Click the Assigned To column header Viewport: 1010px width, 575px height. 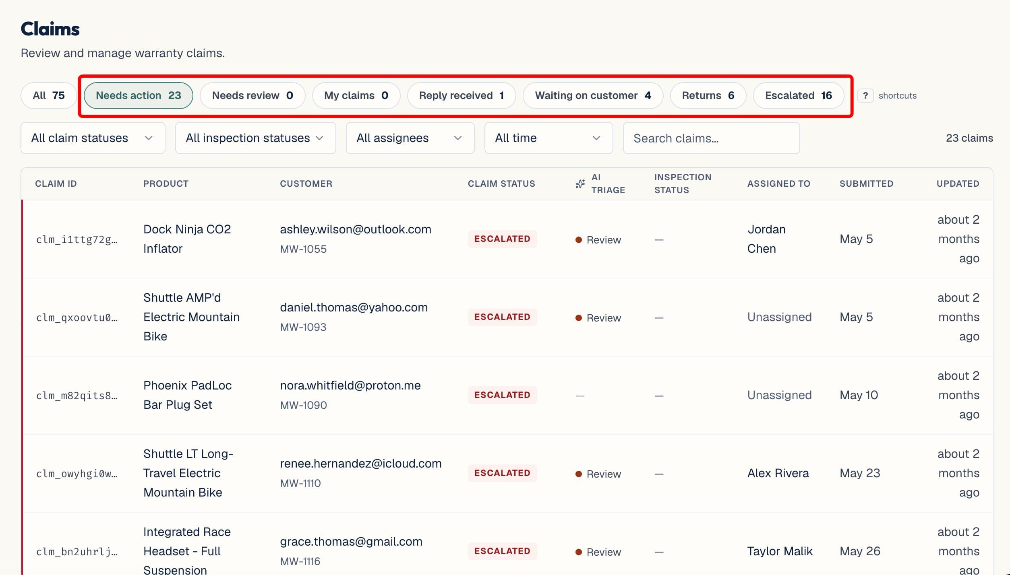pos(779,184)
